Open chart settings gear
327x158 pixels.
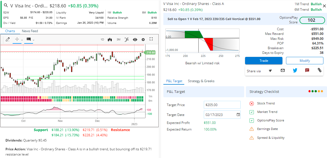tap(143, 39)
